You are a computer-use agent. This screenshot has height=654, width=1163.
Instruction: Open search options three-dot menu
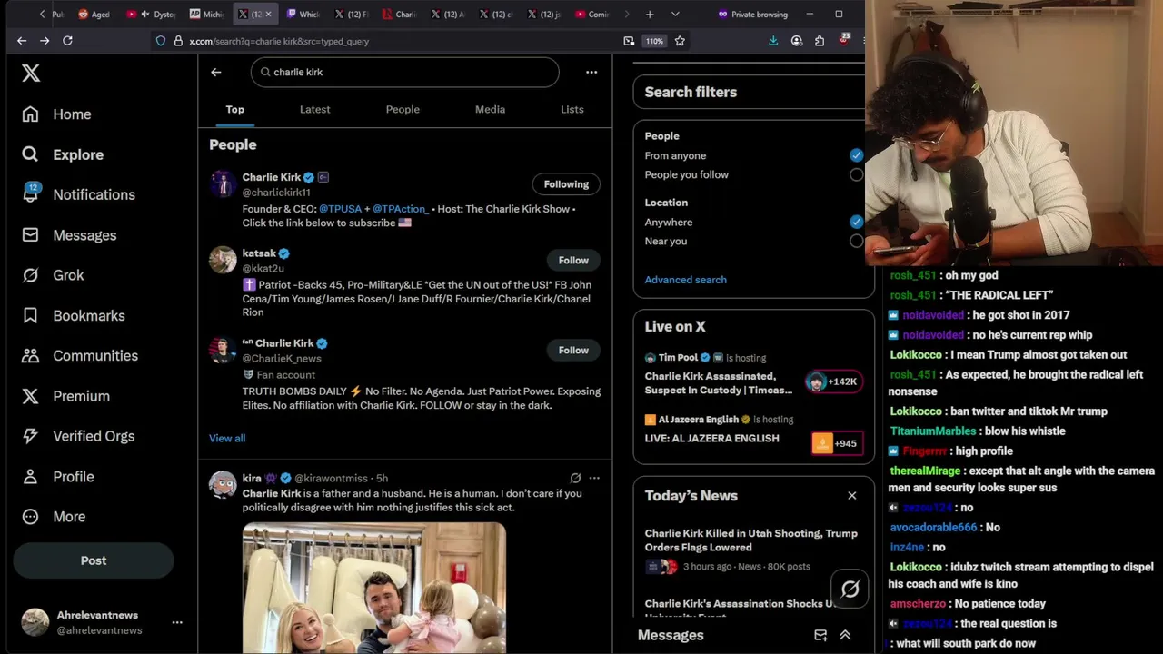click(591, 72)
